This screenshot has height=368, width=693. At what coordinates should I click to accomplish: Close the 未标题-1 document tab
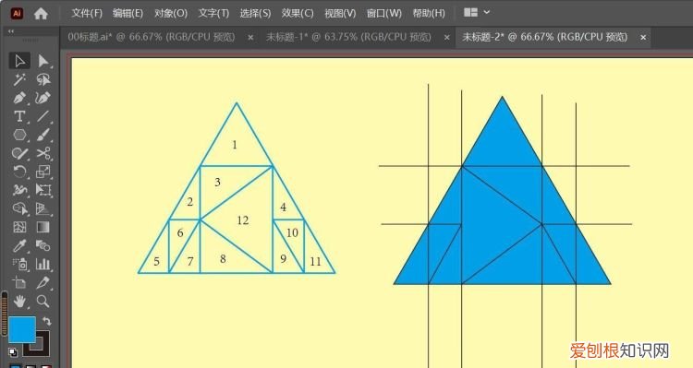pyautogui.click(x=447, y=38)
